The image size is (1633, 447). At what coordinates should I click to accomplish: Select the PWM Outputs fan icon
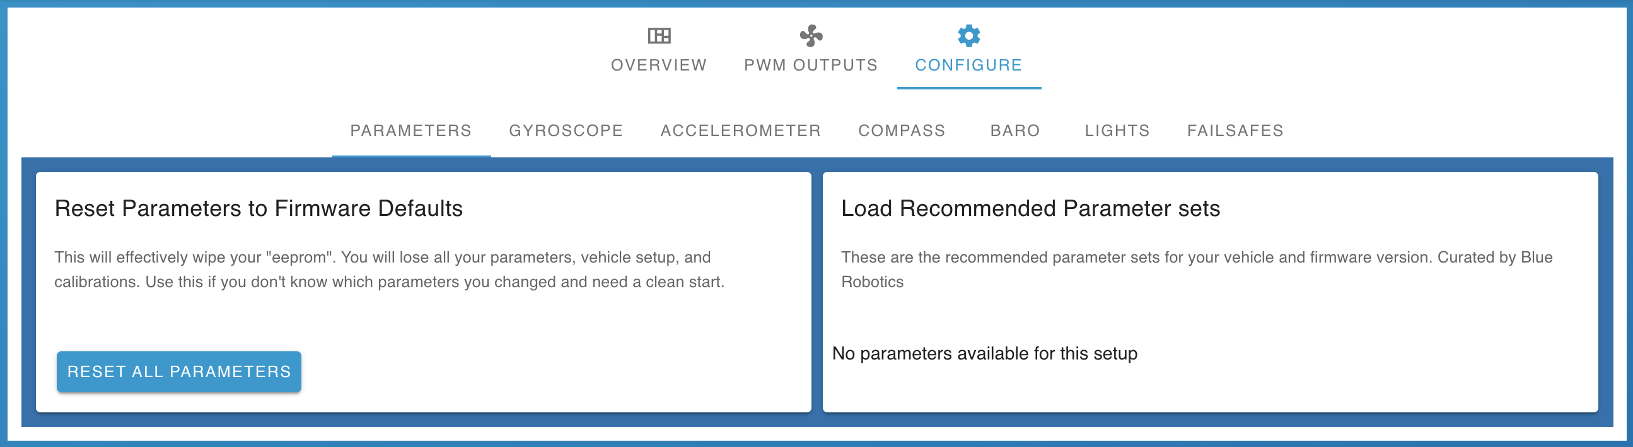810,36
